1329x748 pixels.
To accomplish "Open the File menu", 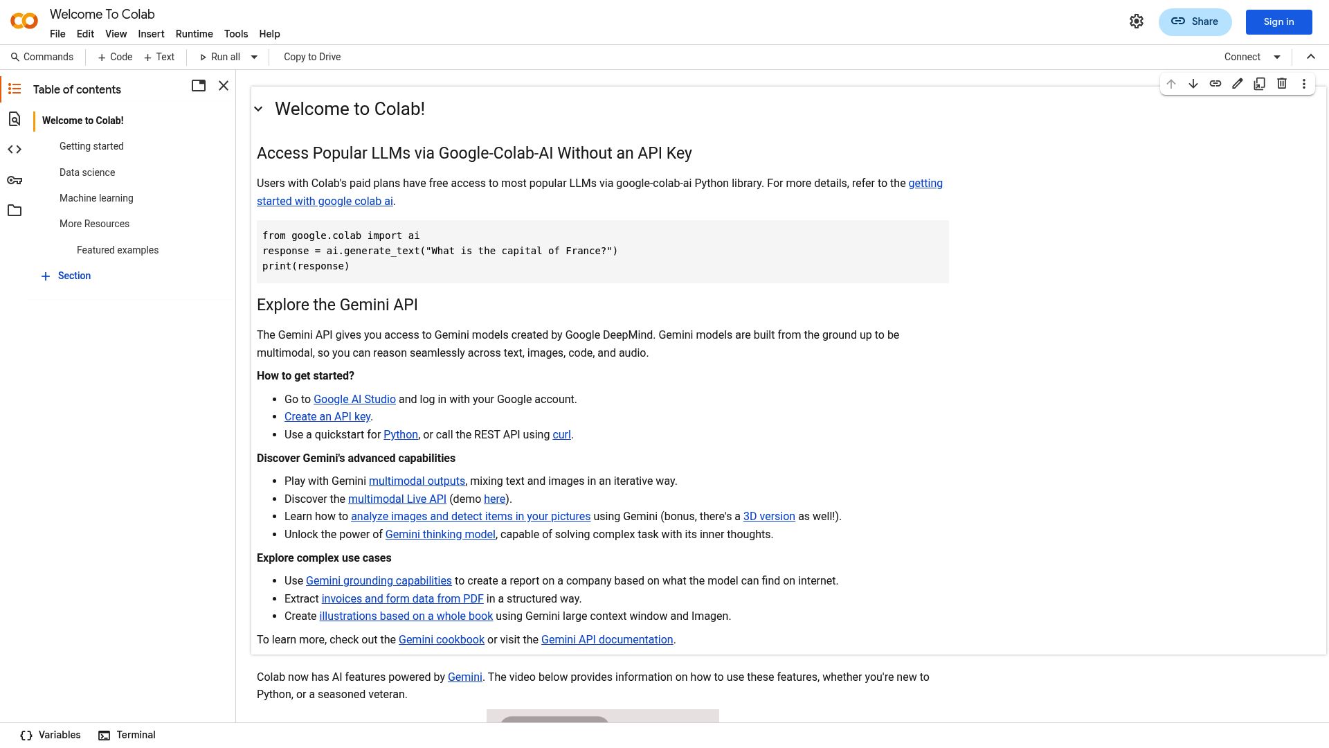I will 57,34.
